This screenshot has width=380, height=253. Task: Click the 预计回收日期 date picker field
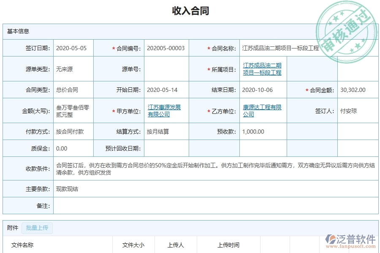click(166, 148)
